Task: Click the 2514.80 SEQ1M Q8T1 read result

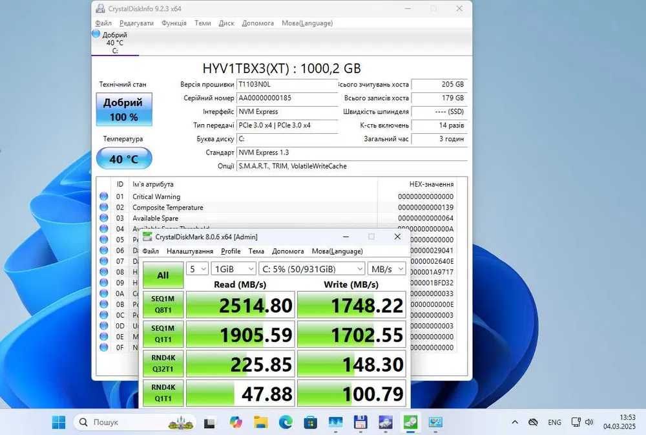Action: [x=240, y=304]
